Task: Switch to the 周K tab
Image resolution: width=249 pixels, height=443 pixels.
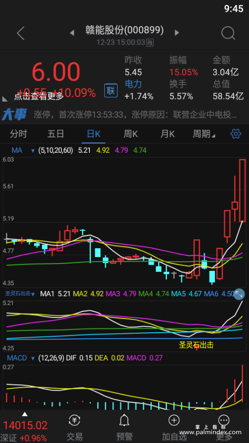Action: coord(131,134)
